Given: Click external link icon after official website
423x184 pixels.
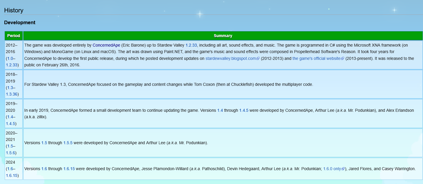Looking at the screenshot, I should (343, 58).
